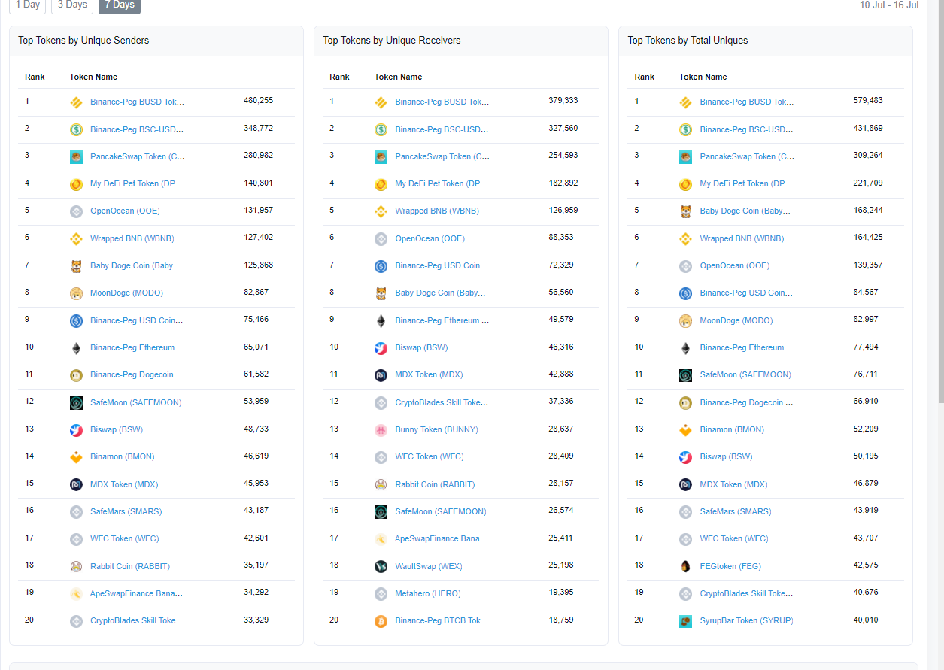This screenshot has width=944, height=670.
Task: Open FEGtoken (FEG) token link
Action: coord(730,566)
